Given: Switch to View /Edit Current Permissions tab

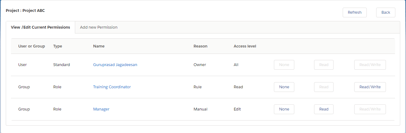Looking at the screenshot, I should [40, 27].
